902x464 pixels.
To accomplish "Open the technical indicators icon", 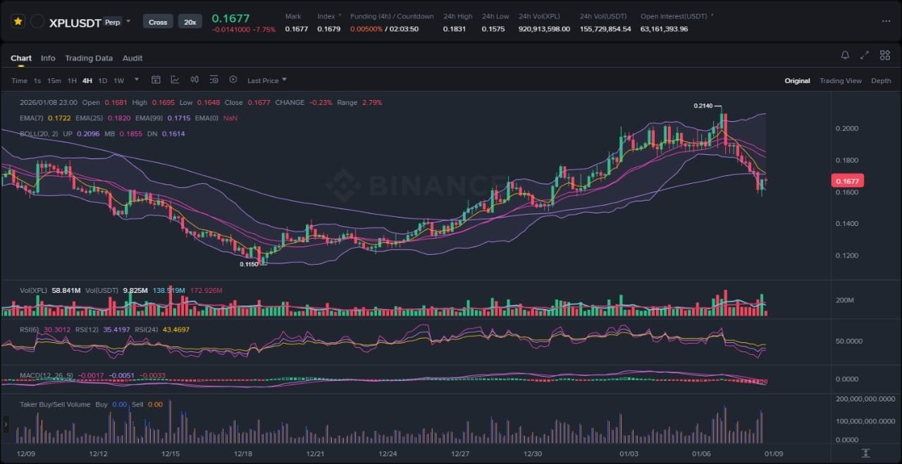I will coord(175,80).
